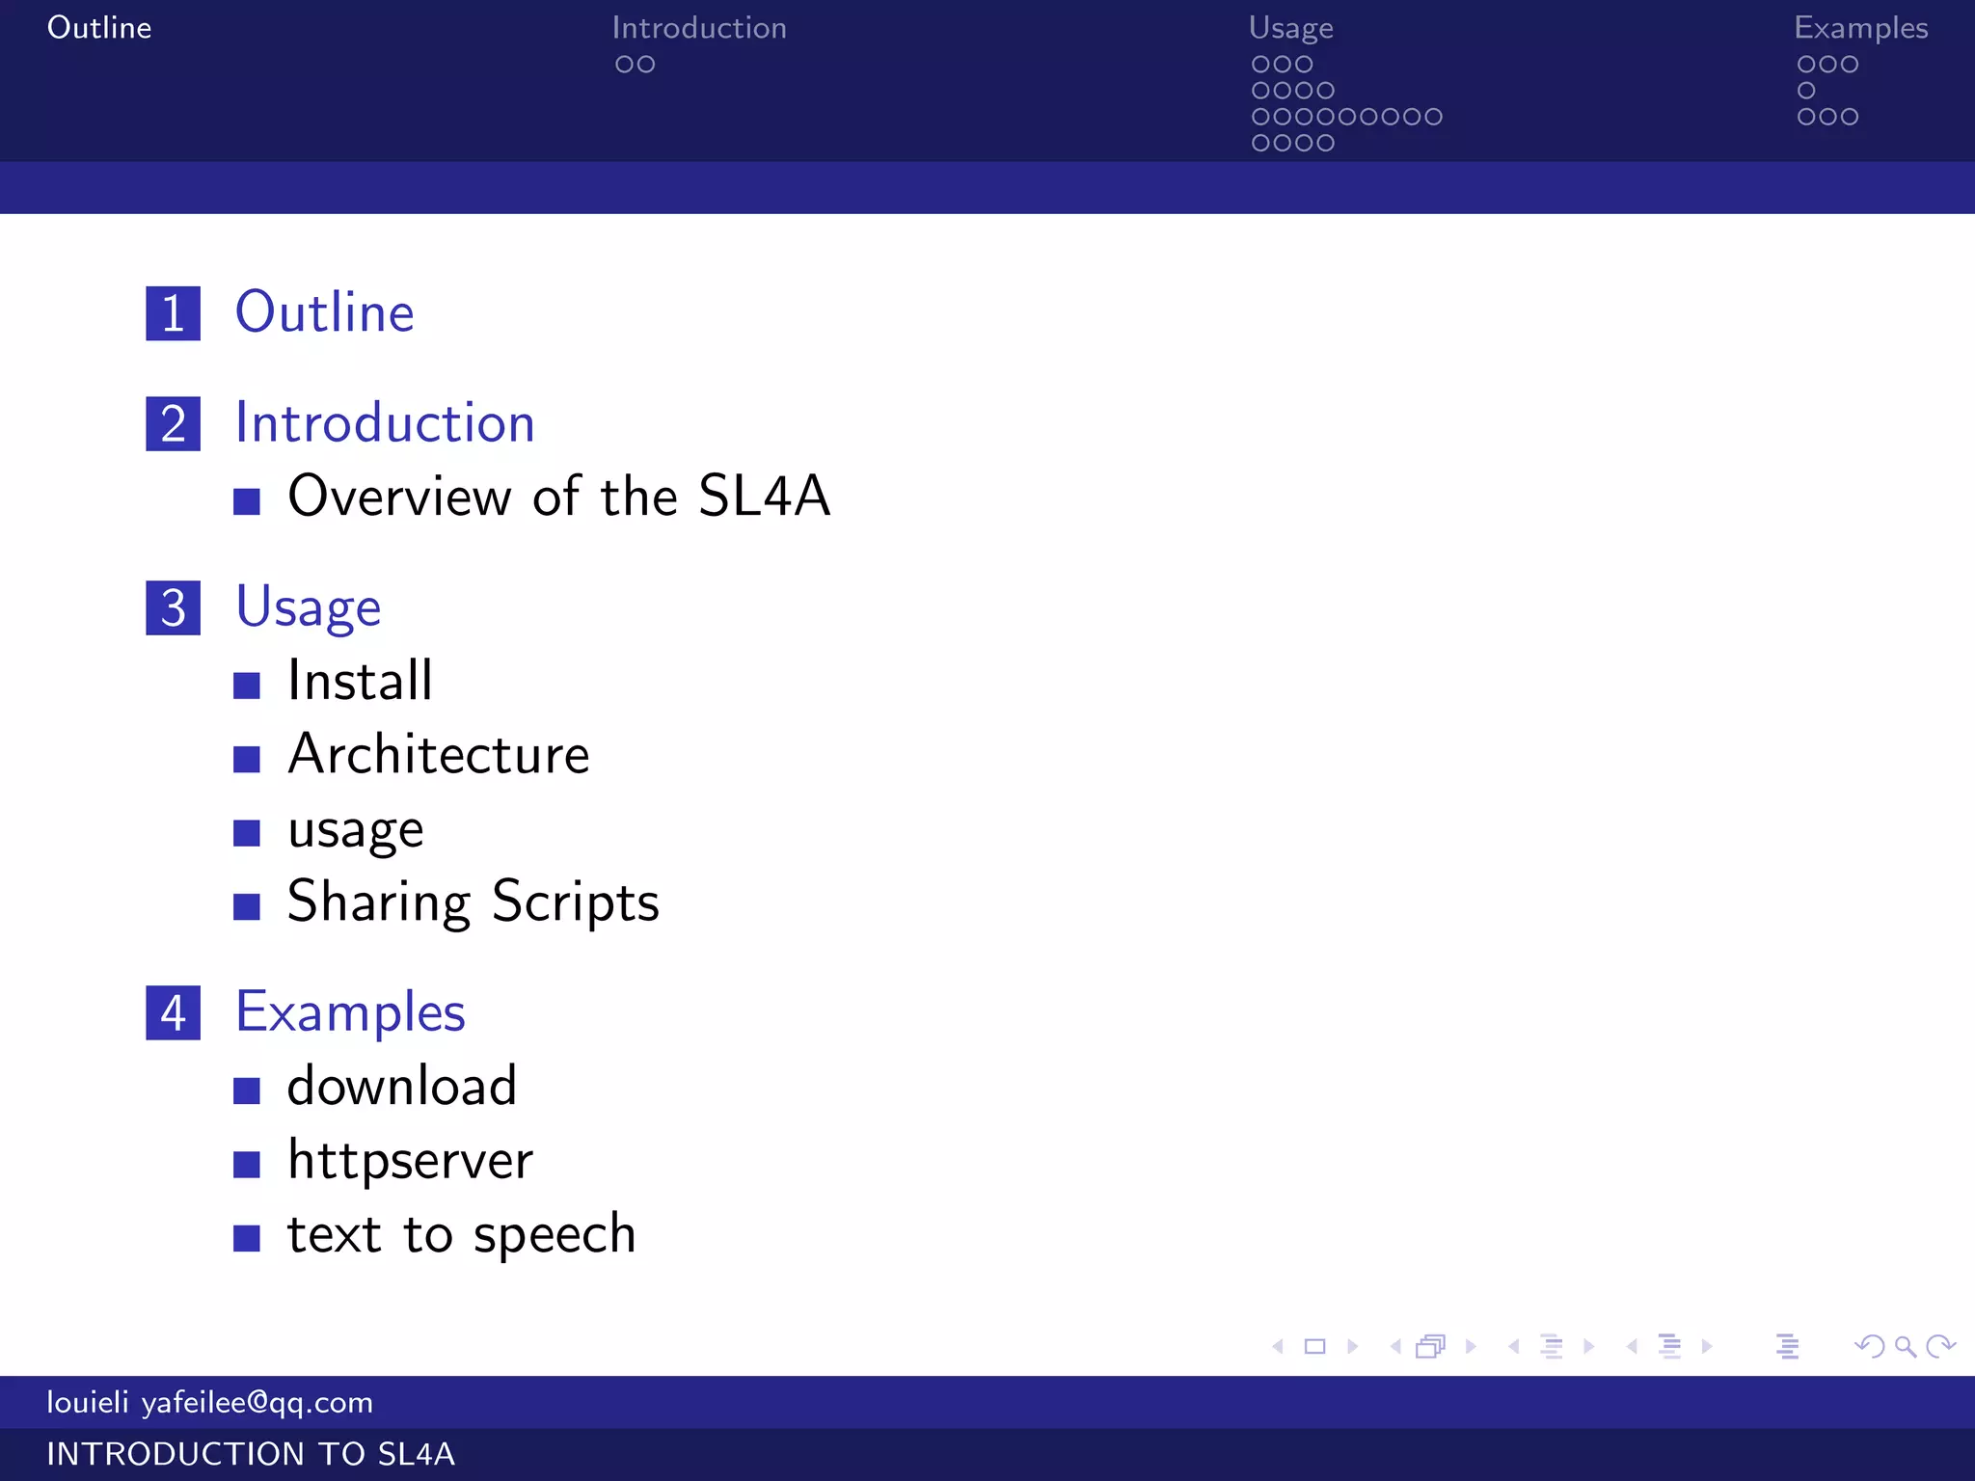Go to previous section via left arrow
Screen dimensions: 1975x1481
point(1632,1346)
